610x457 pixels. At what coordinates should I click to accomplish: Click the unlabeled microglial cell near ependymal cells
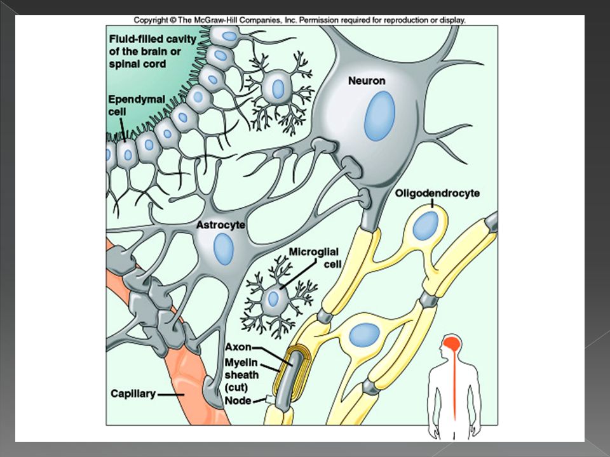coord(278,88)
